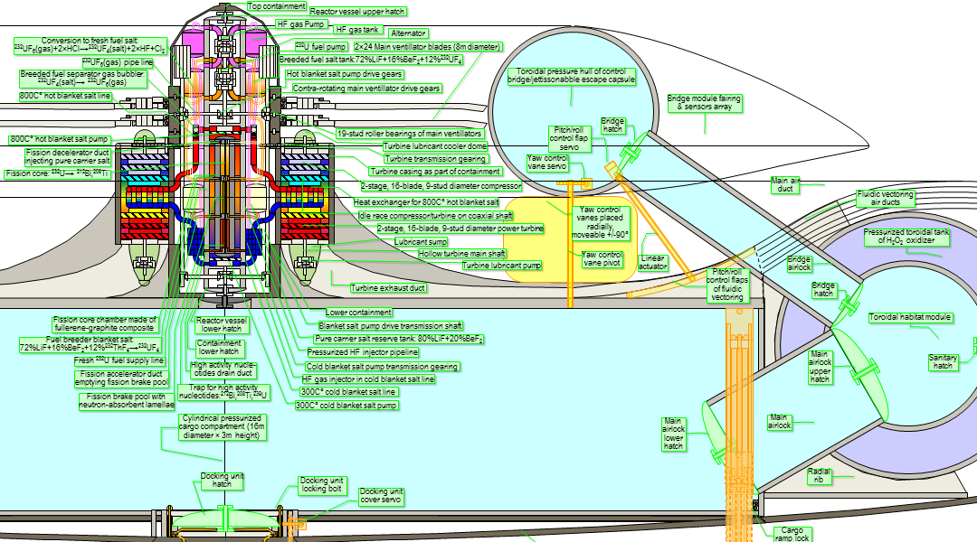
Task: Select the Main ventilator drive gears label
Action: click(x=365, y=89)
